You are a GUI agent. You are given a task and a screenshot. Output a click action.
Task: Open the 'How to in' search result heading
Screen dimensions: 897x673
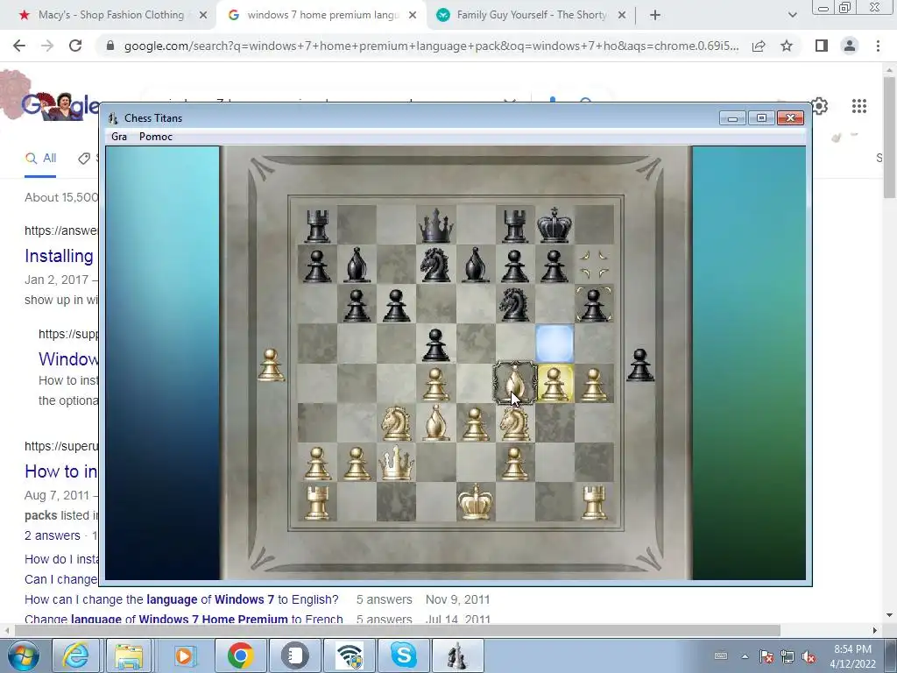click(60, 471)
